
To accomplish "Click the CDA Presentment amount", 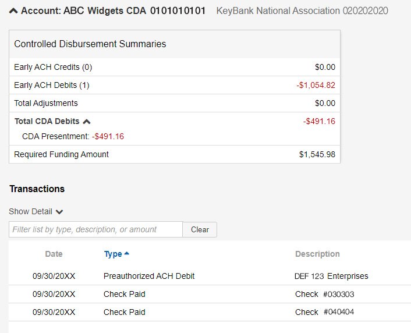I will pos(108,136).
